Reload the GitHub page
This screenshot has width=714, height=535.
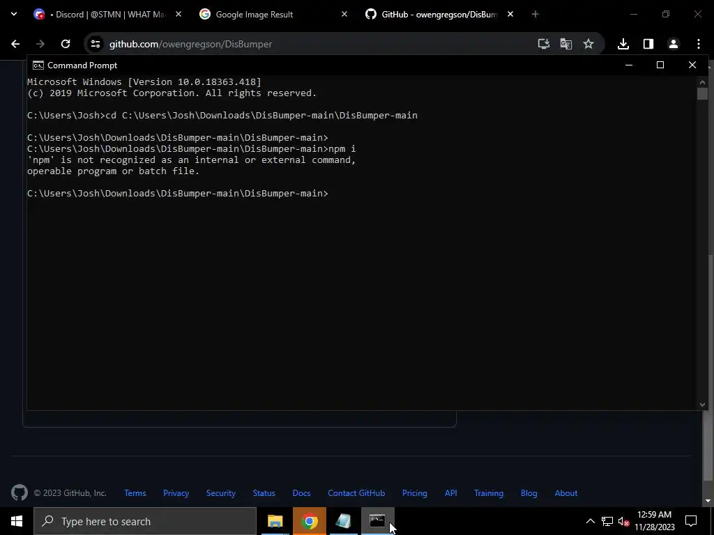(x=66, y=44)
